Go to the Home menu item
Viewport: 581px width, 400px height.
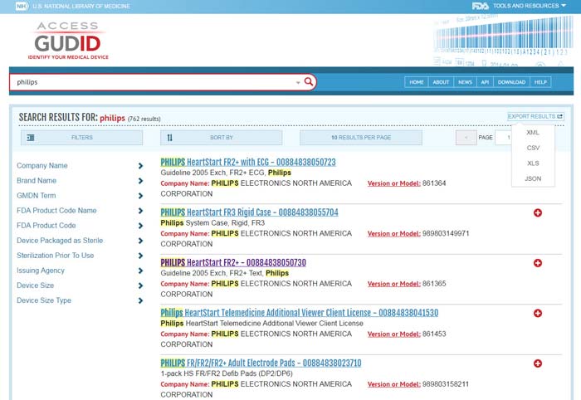click(x=417, y=82)
